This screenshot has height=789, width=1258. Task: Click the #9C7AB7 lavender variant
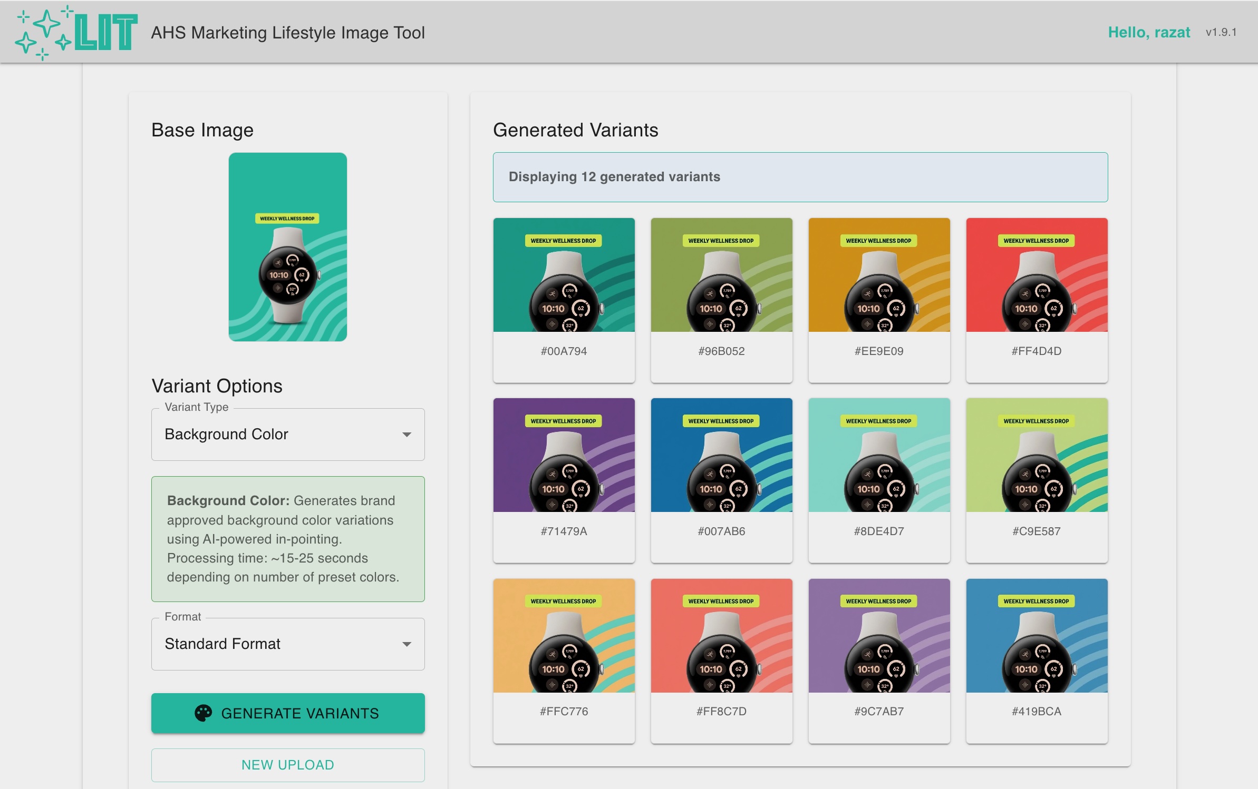pos(879,635)
